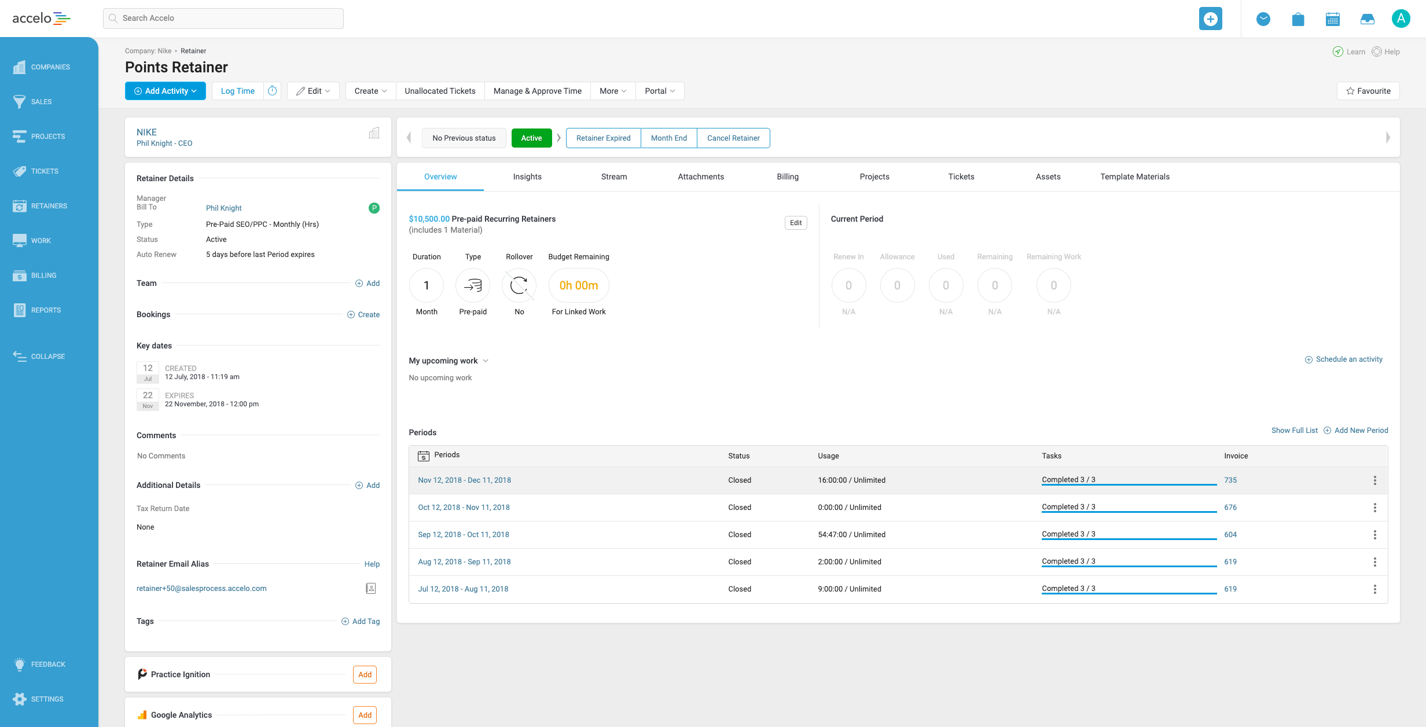The width and height of the screenshot is (1426, 727).
Task: Open options menu for Nov 12 period row
Action: (x=1374, y=480)
